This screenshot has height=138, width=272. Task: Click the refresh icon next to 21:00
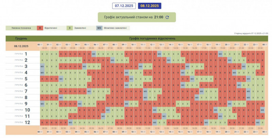point(167,17)
